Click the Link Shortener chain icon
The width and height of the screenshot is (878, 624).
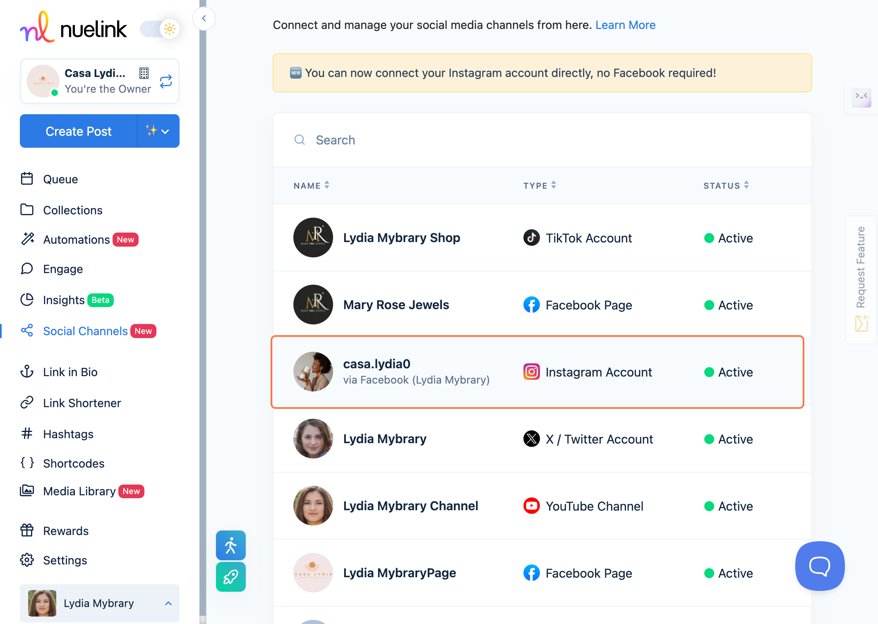pos(27,402)
